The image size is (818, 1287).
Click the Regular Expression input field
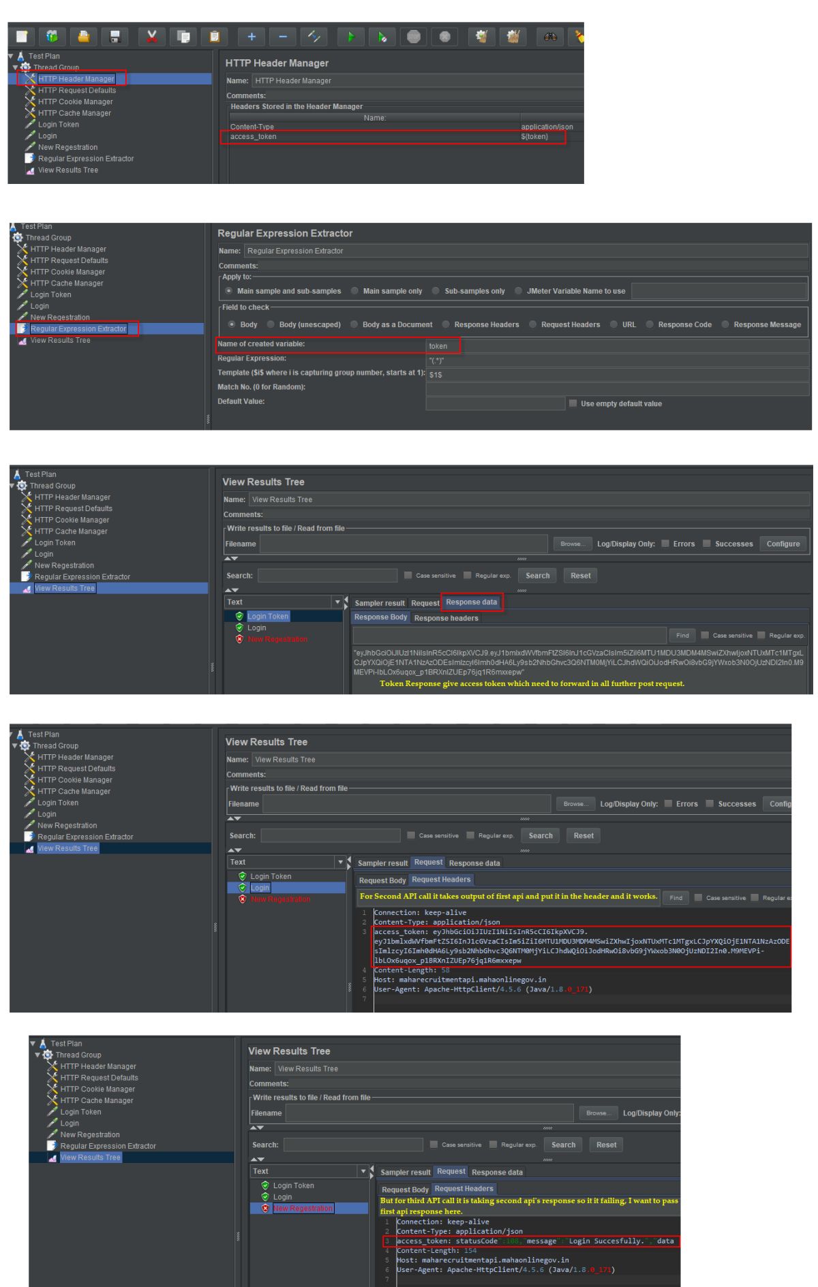pos(618,360)
